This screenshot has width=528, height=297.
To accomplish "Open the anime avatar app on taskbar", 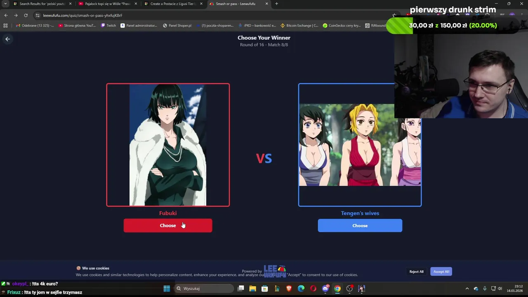I will [x=362, y=288].
